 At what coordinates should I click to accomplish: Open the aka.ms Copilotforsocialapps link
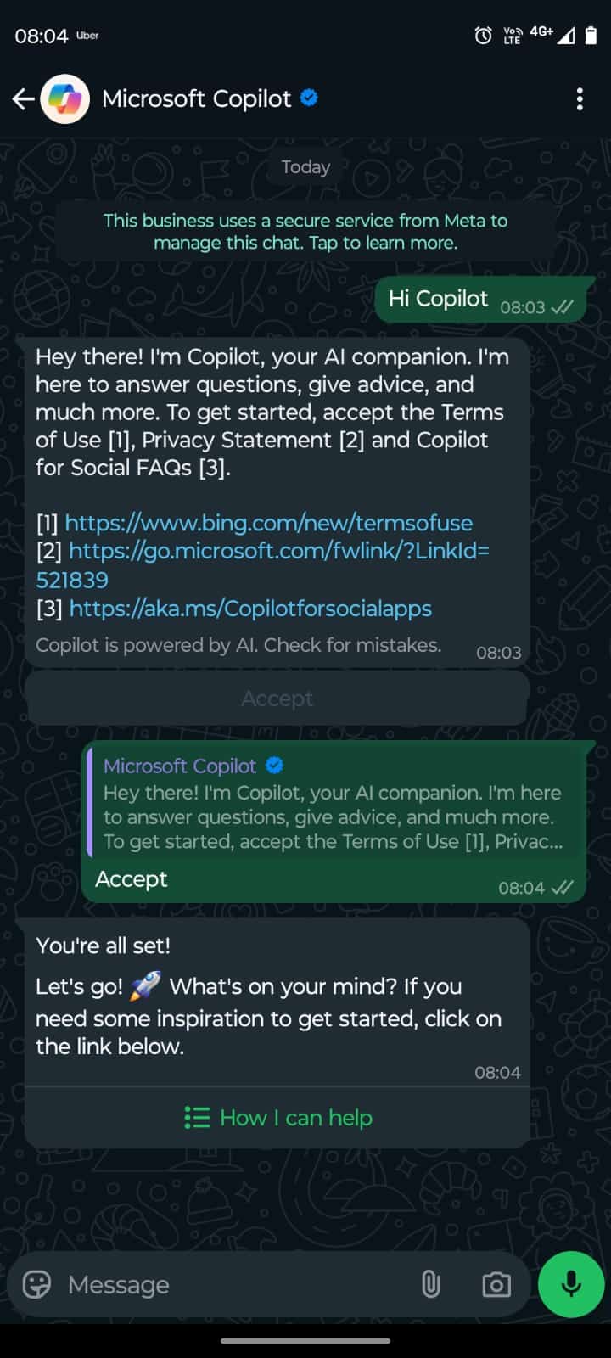[x=250, y=609]
